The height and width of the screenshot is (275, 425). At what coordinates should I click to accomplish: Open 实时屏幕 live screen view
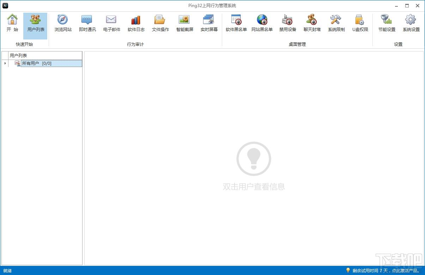tap(209, 23)
